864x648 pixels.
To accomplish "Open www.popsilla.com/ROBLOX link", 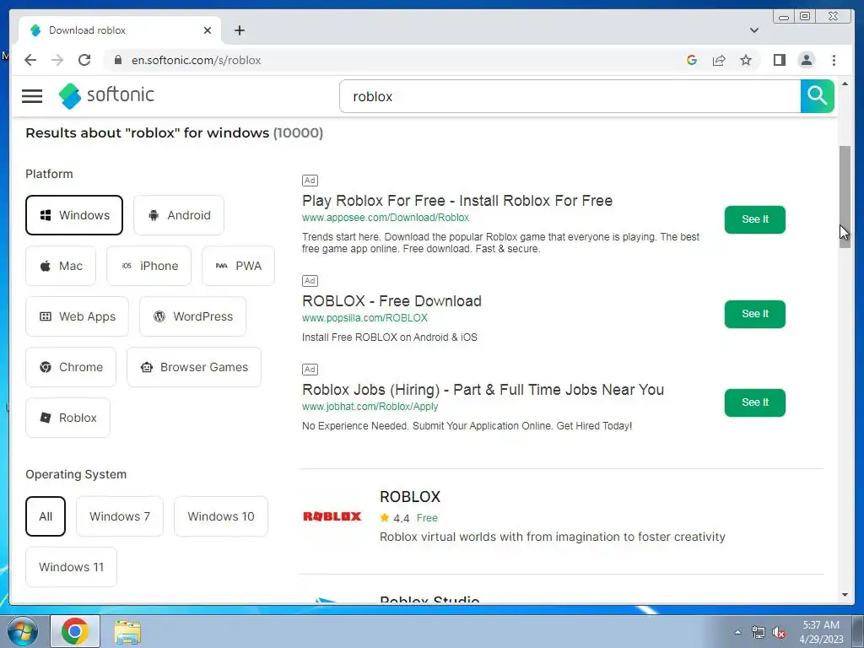I will click(364, 318).
